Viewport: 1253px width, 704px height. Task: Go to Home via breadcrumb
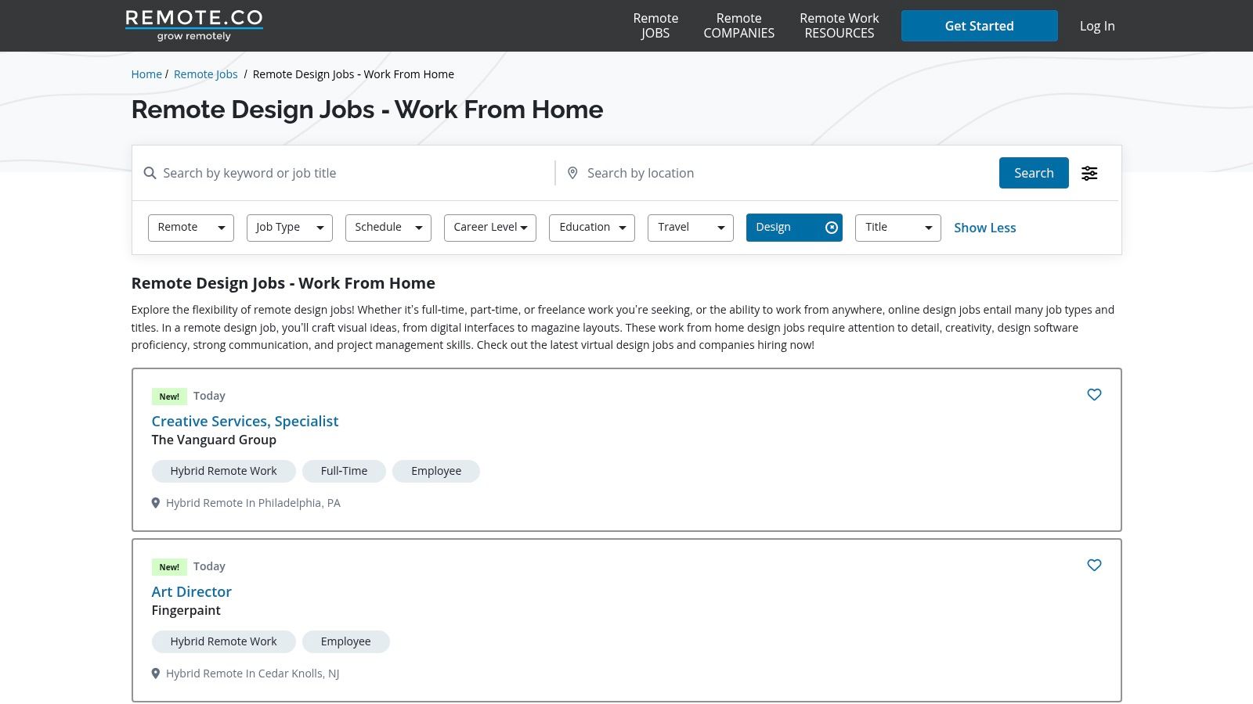coord(146,74)
